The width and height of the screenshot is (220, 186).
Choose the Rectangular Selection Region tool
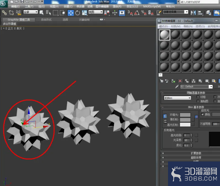click(x=55, y=13)
